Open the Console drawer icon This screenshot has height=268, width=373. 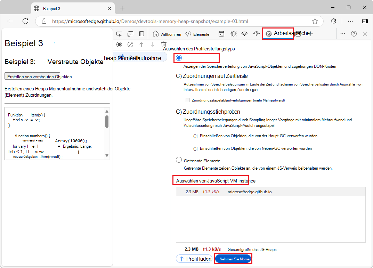click(221, 33)
